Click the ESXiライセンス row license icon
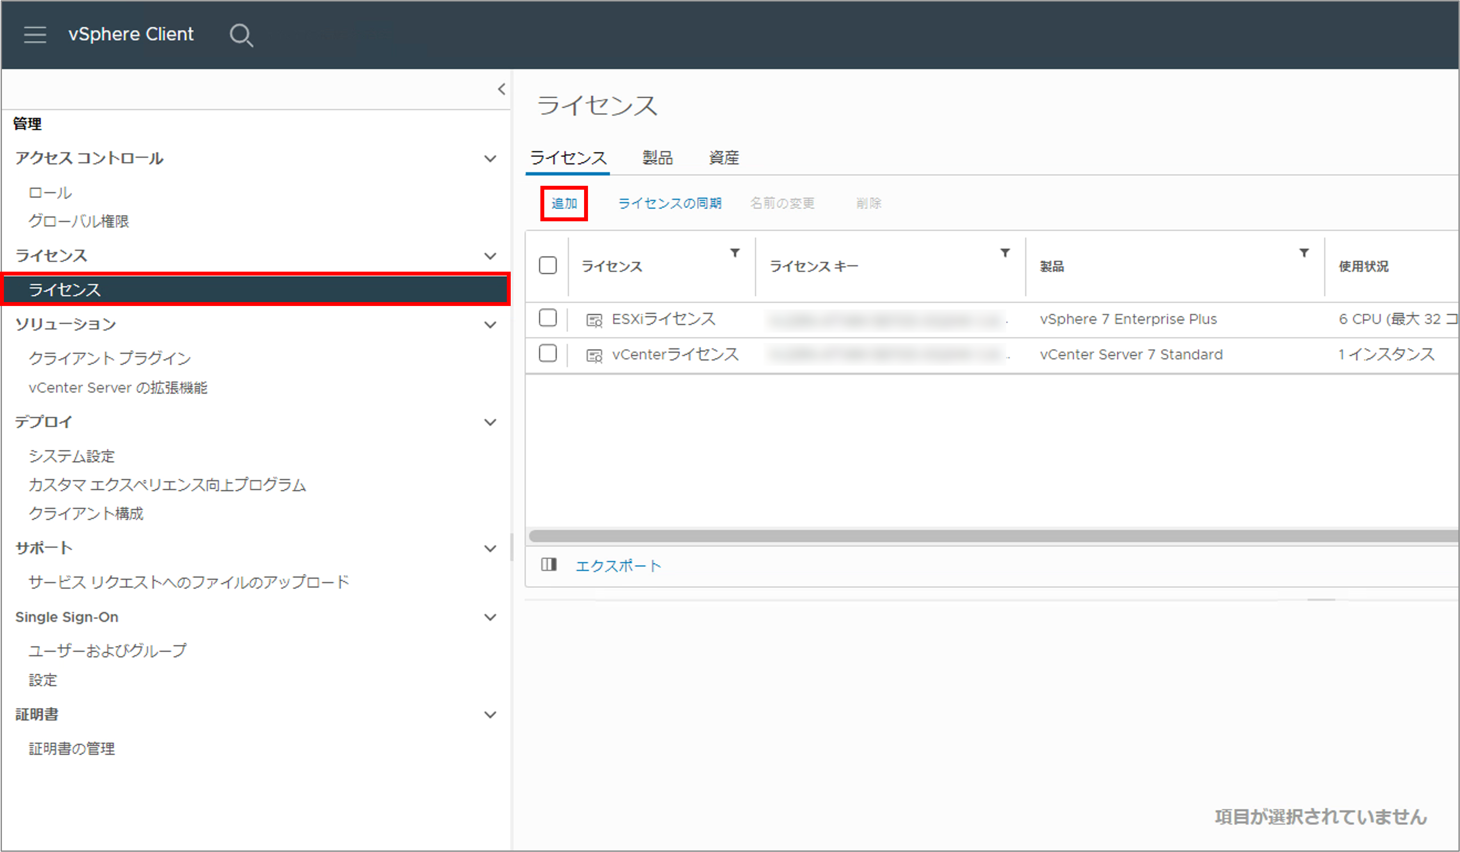The height and width of the screenshot is (852, 1460). (595, 320)
